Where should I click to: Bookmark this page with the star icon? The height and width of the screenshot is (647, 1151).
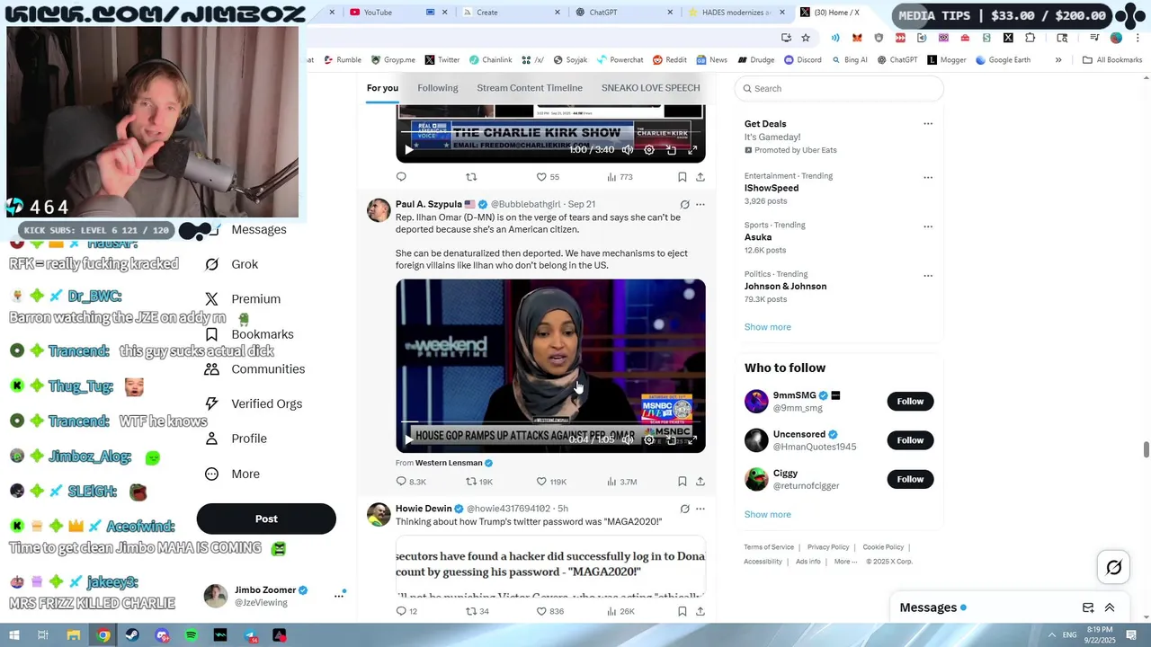point(806,38)
